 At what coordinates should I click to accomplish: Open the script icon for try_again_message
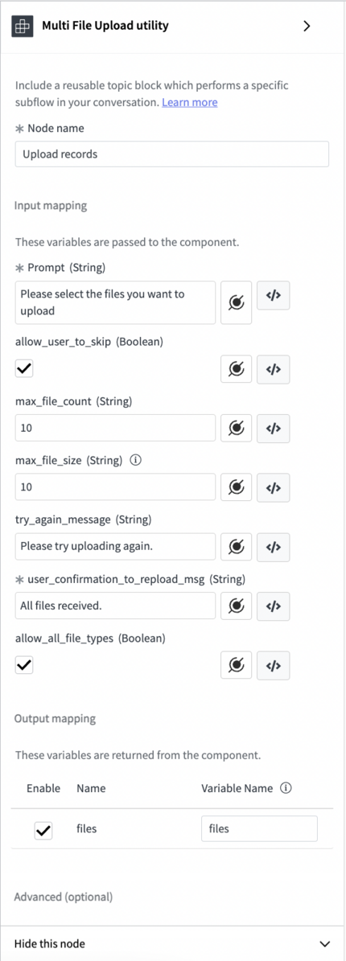point(273,547)
